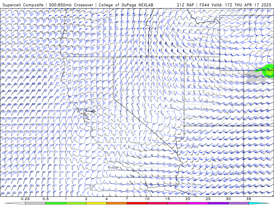Click the legend value 7

tap(127, 199)
